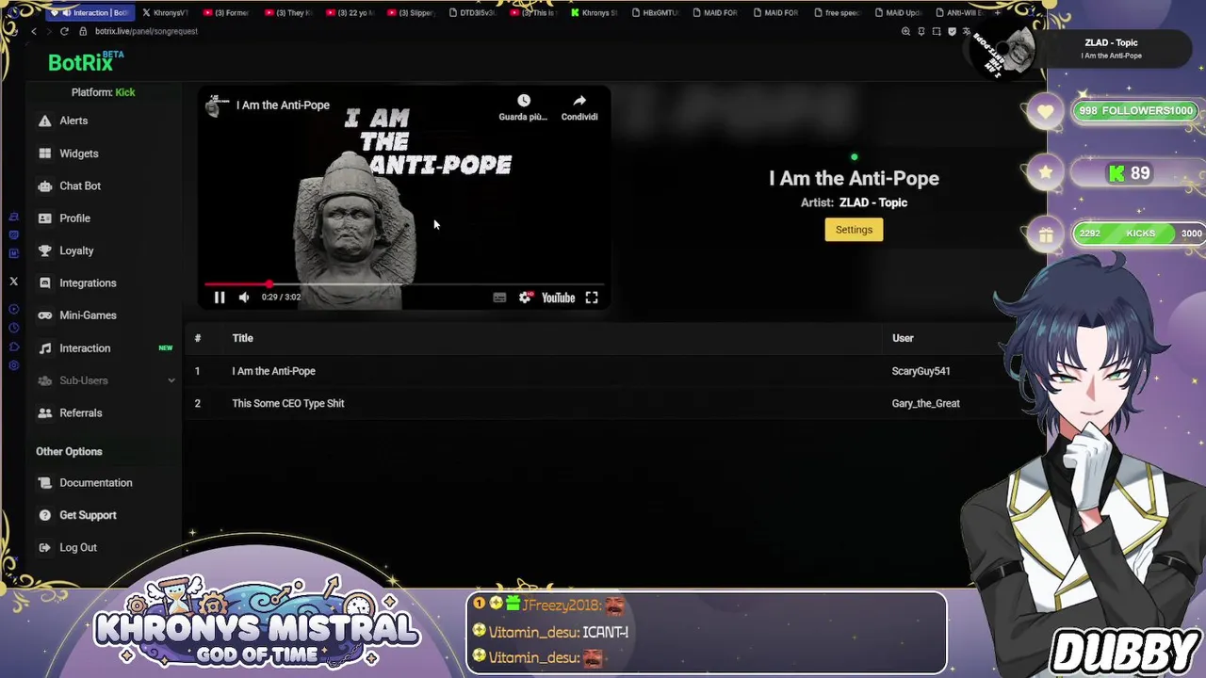Select Interaction in the sidebar

tap(85, 348)
